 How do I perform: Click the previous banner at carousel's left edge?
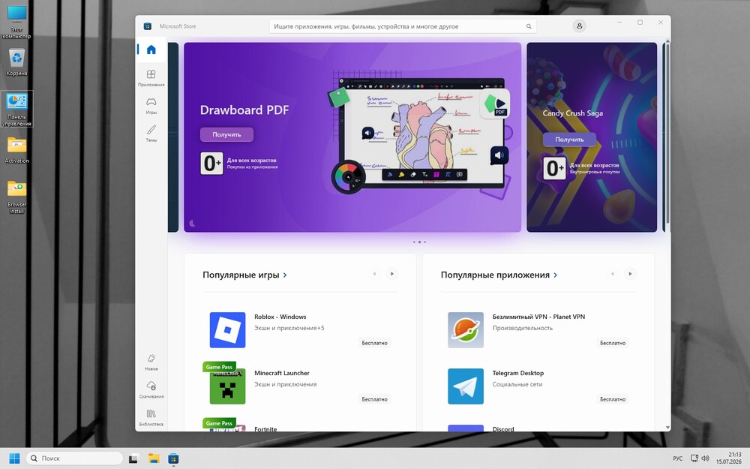[173, 137]
